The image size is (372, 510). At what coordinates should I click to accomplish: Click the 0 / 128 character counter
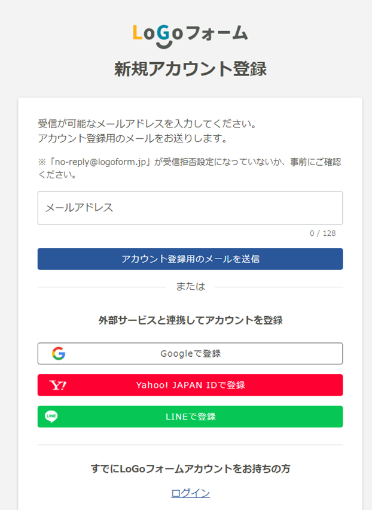[322, 233]
